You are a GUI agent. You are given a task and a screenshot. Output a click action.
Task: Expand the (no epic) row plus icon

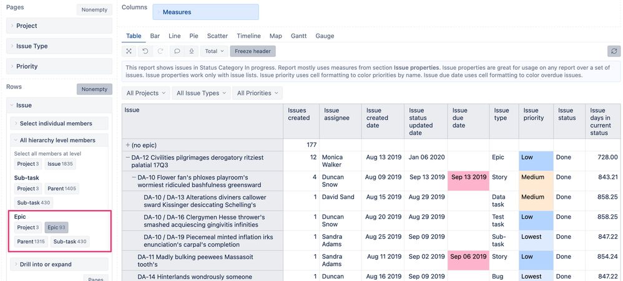128,145
